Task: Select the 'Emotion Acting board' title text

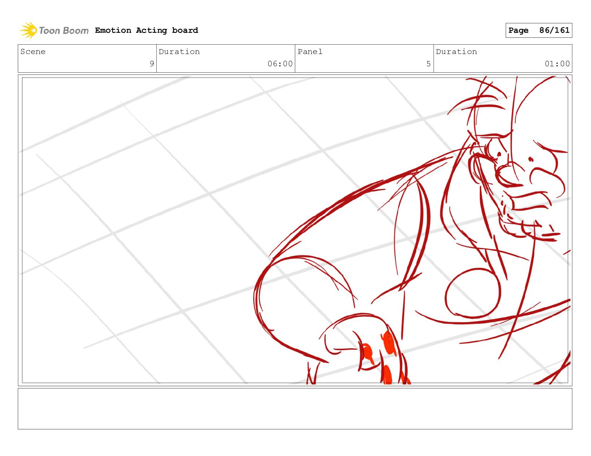Action: click(x=147, y=30)
